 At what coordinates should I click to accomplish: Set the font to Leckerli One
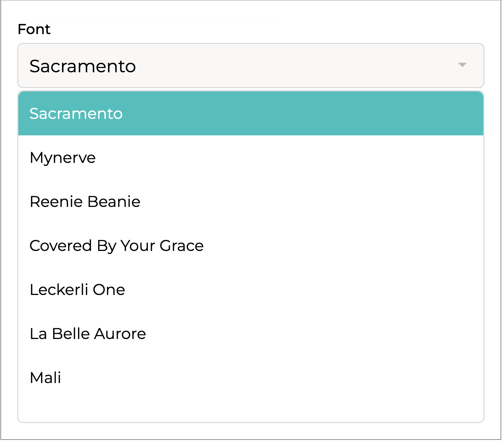(77, 290)
